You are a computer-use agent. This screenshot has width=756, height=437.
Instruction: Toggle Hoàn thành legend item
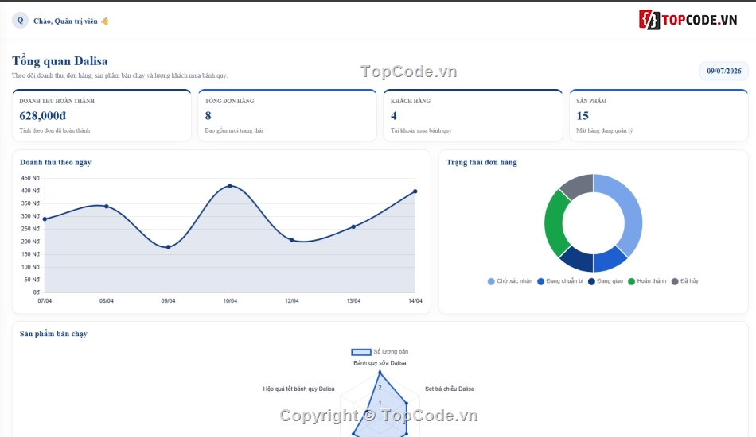tap(647, 281)
